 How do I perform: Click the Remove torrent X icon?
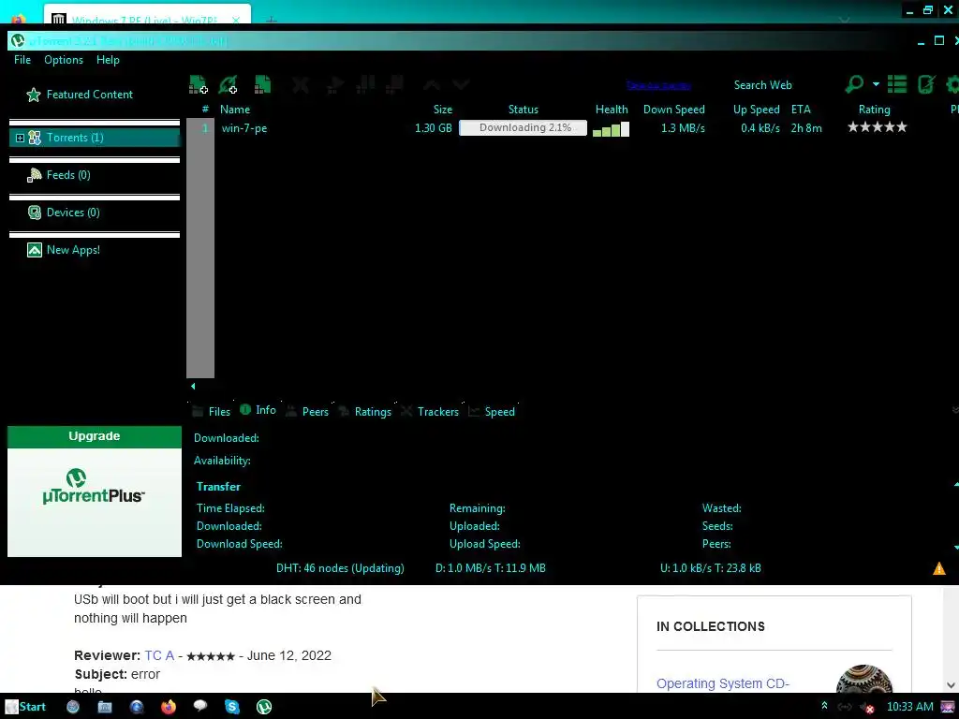click(x=301, y=84)
